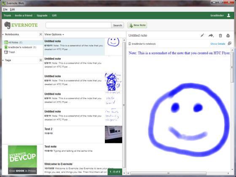Open note in new window icon

(x=230, y=43)
